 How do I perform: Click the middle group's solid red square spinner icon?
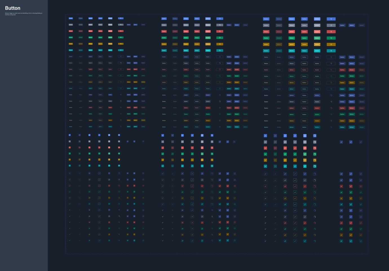click(x=212, y=148)
